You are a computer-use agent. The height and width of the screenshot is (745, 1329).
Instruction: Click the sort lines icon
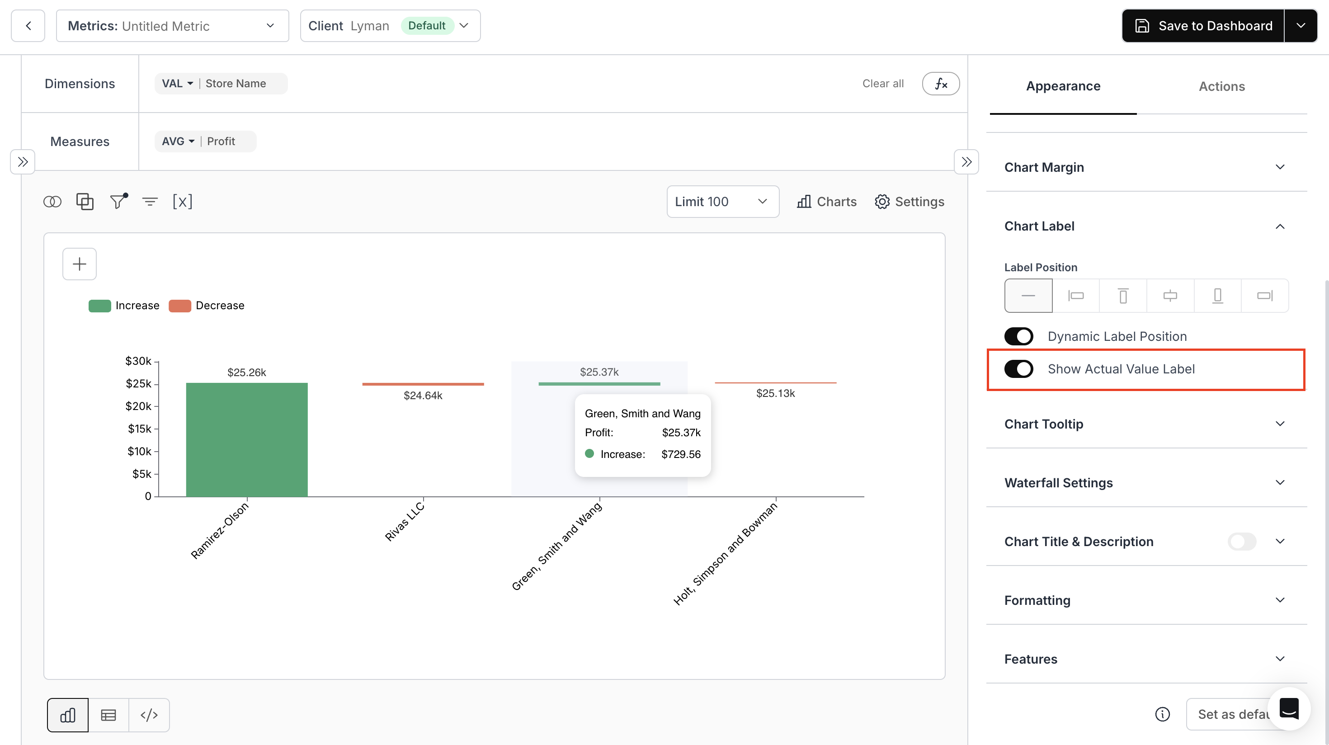(x=150, y=202)
